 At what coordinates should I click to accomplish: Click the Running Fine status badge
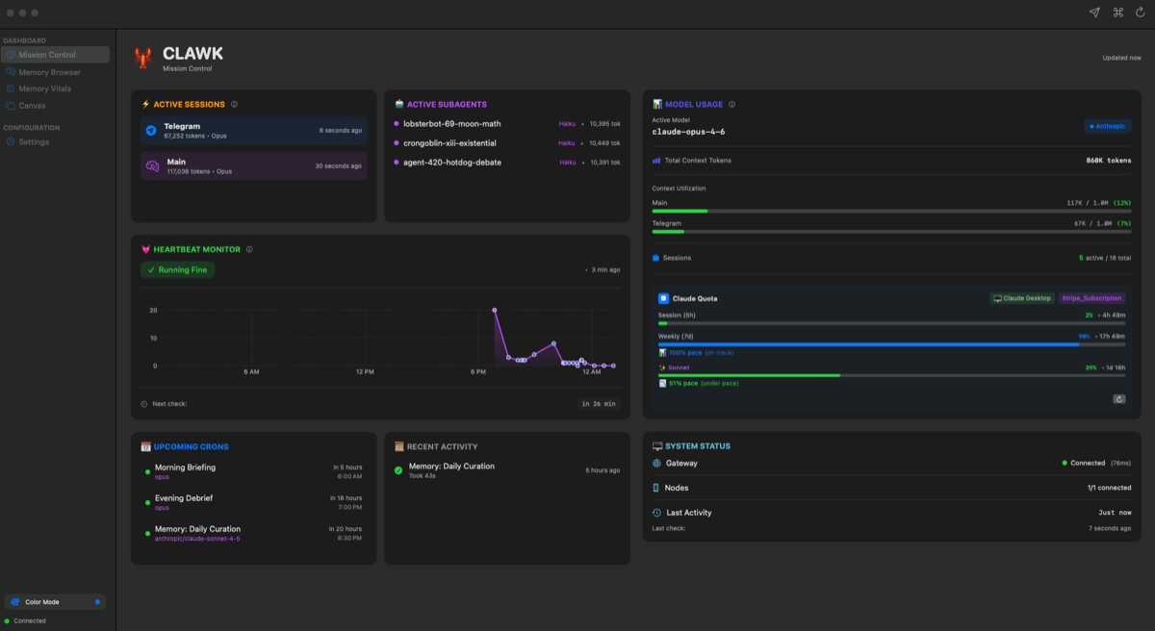click(178, 270)
